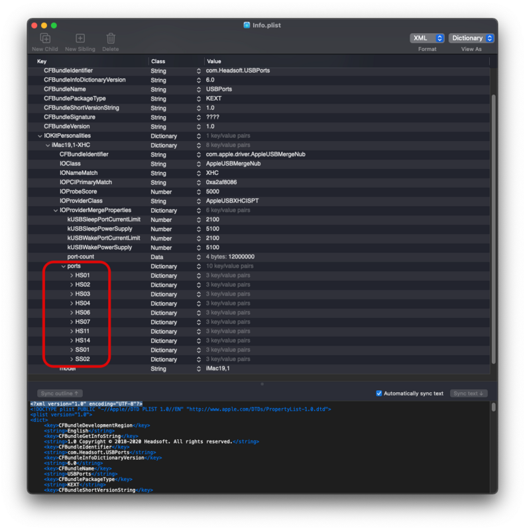Click the value com.apple.driver.AppleUSBMergeNub

coord(255,154)
